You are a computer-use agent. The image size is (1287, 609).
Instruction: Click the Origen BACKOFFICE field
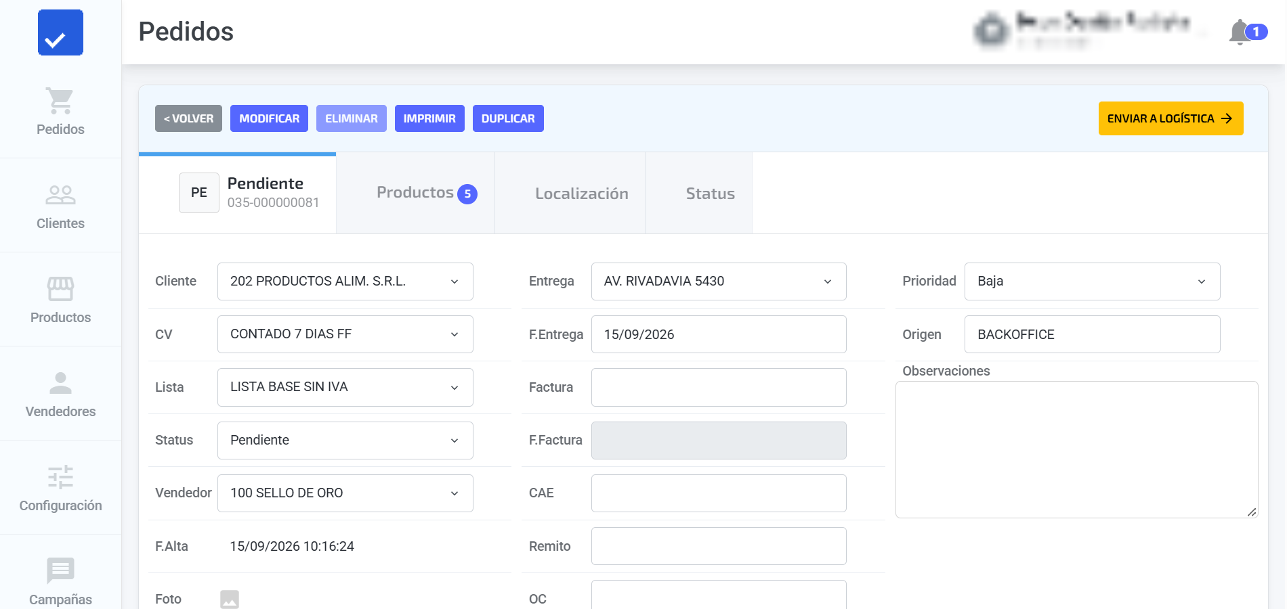pyautogui.click(x=1093, y=334)
